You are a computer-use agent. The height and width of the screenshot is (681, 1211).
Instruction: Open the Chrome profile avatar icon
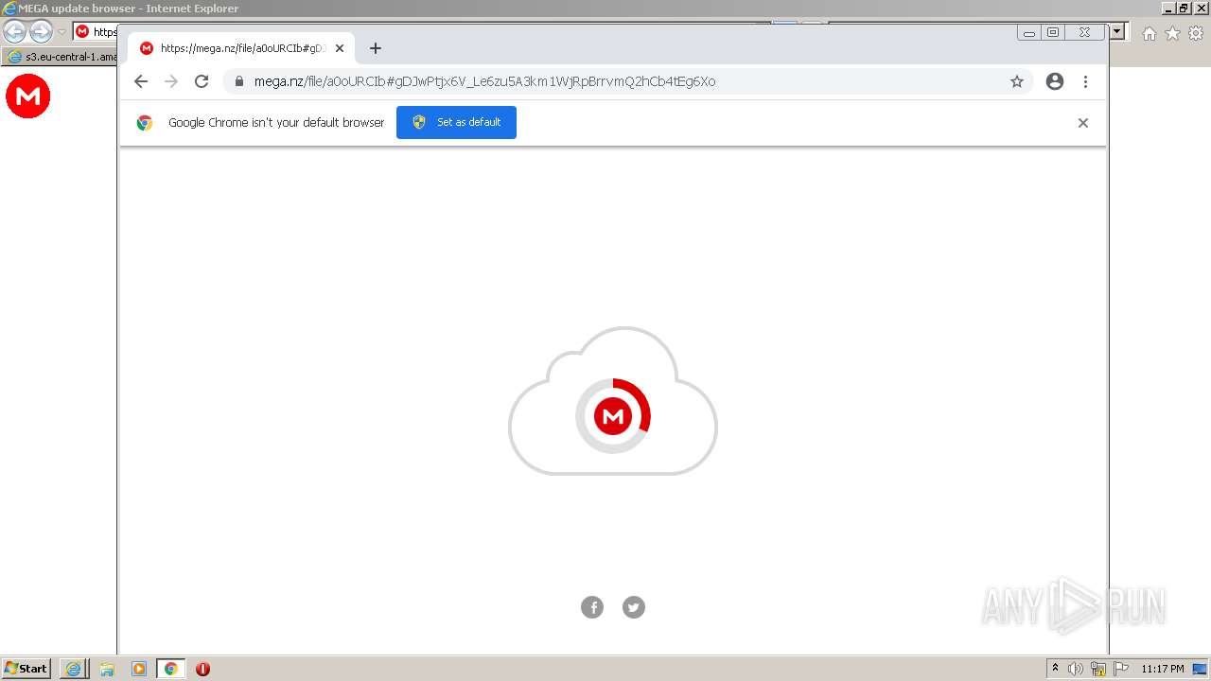[x=1055, y=81]
